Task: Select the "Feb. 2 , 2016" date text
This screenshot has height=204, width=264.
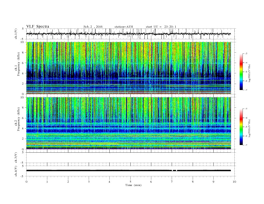Action: click(93, 27)
